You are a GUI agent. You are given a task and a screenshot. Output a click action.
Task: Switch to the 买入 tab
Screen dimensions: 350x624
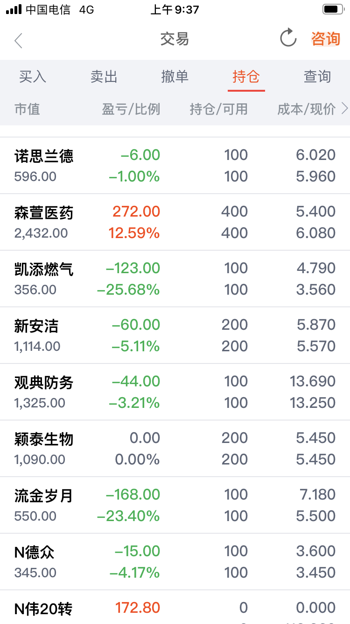coord(33,76)
